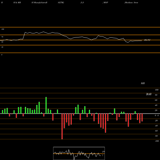This screenshot has width=160, height=160.
Task: Click the 50 level label on RSI chart
Action: (2, 42)
